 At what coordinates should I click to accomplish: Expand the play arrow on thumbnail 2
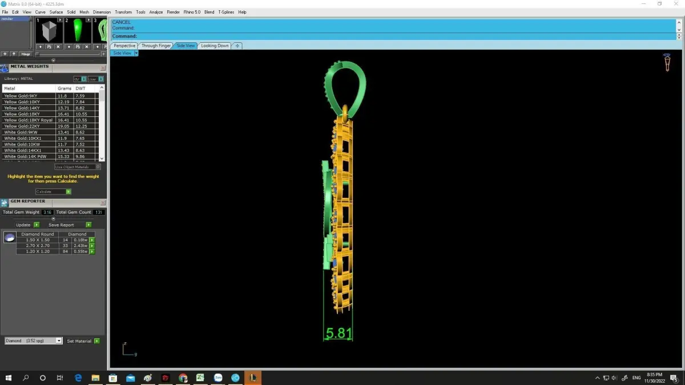click(88, 20)
